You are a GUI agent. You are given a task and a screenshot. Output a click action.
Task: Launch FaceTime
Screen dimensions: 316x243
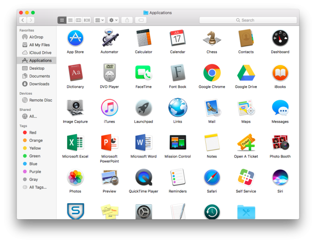(x=143, y=74)
